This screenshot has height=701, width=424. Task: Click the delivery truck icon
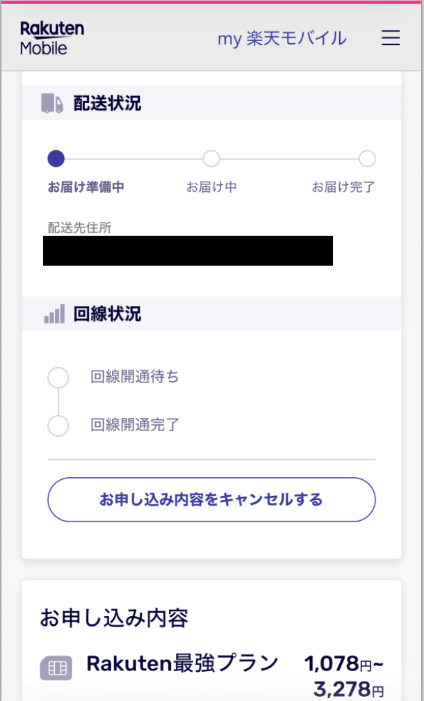(52, 104)
